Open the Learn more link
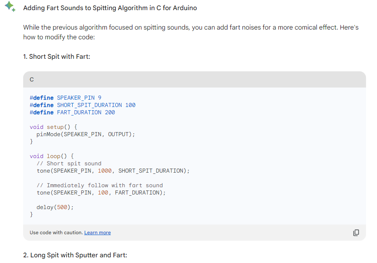This screenshot has height=263, width=377. (97, 233)
